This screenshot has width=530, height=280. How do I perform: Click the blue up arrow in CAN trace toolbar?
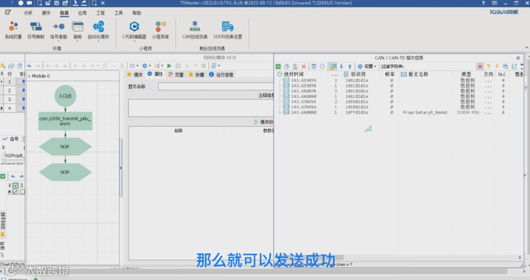tap(350, 67)
